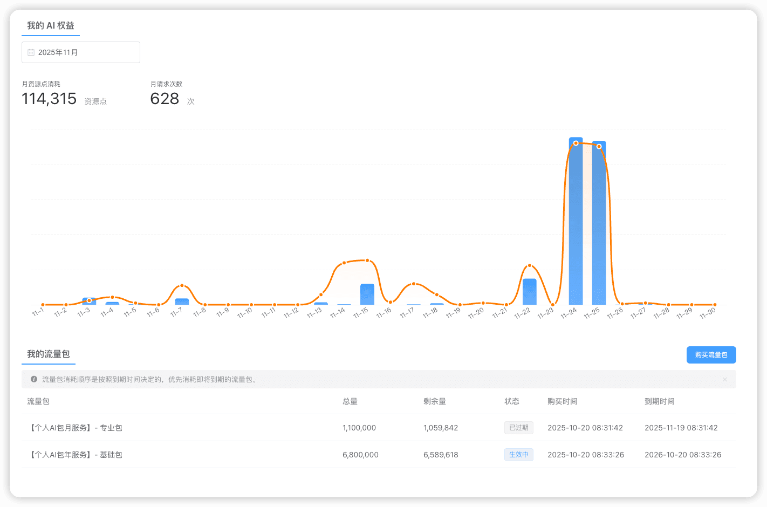Open the 2025年11月 month picker field

click(81, 52)
